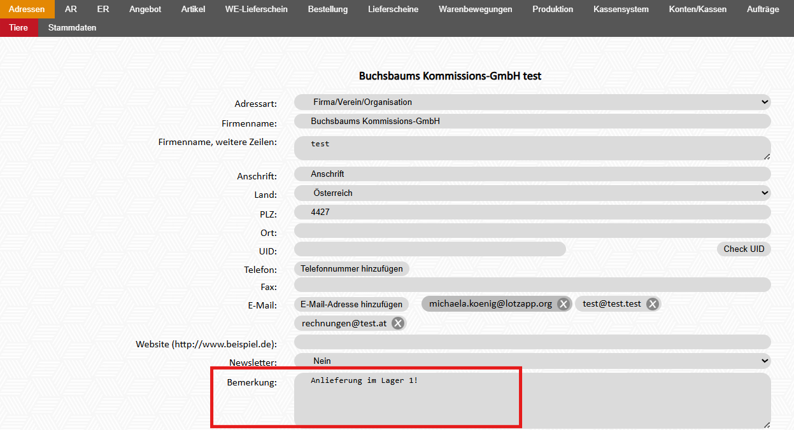Open the Newsletter dropdown showing Nein
The width and height of the screenshot is (794, 430).
pos(532,361)
